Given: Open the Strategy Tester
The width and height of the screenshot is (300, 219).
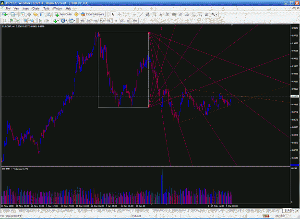Looking at the screenshot, I should tap(49, 14).
